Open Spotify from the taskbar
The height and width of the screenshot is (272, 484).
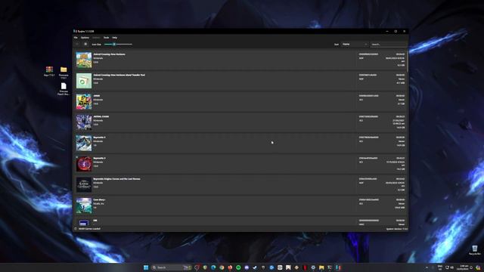coord(238,267)
